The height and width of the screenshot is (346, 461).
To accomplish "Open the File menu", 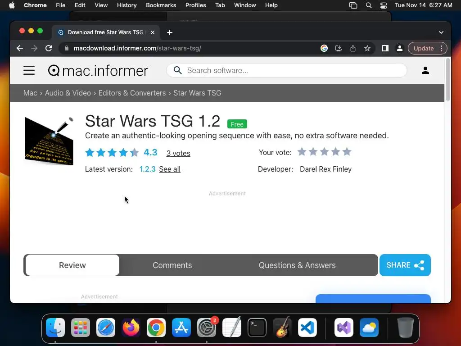I will coord(61,5).
